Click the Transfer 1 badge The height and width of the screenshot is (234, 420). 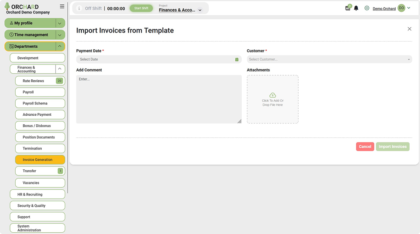(60, 171)
